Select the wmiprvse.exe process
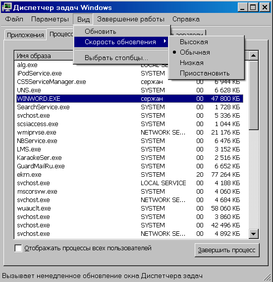 pyautogui.click(x=130, y=133)
